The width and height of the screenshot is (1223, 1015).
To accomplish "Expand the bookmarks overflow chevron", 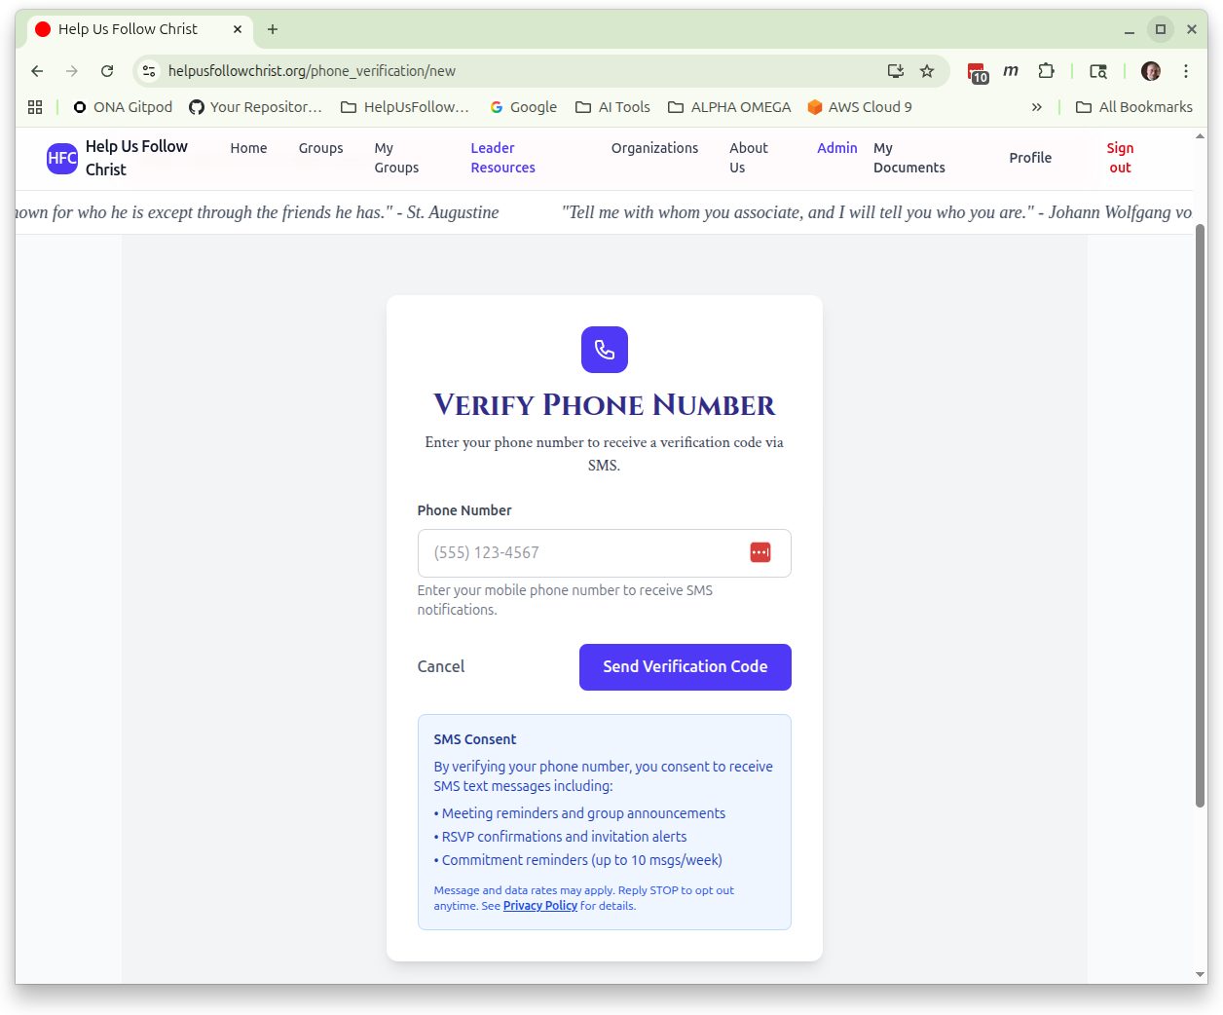I will (1037, 107).
